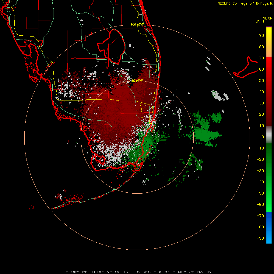
Task: Click the positive 60 knot scale label
Action: 262,69
